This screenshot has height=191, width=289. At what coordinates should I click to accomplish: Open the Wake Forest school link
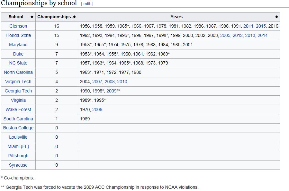click(18, 109)
